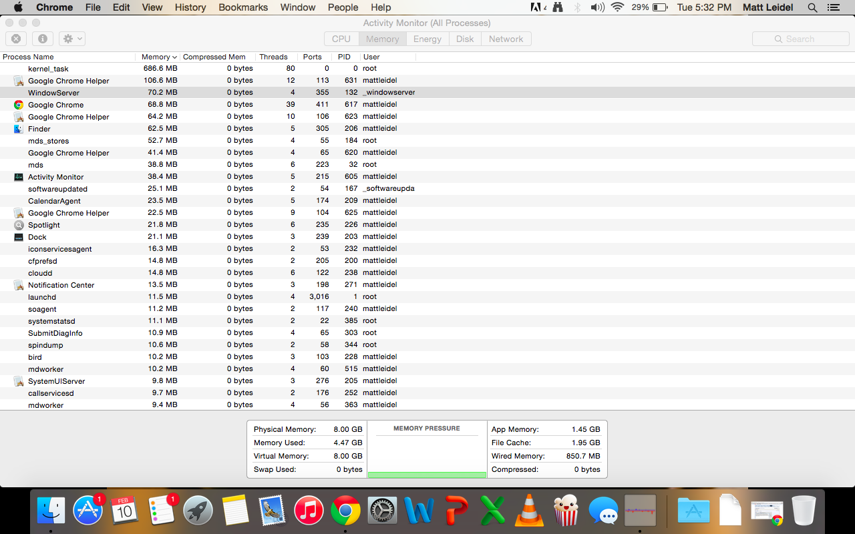Open Reminders from the Dock
The width and height of the screenshot is (855, 534).
(x=161, y=511)
